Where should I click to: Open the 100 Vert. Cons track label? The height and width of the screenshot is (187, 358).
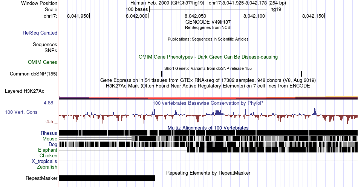point(21,112)
